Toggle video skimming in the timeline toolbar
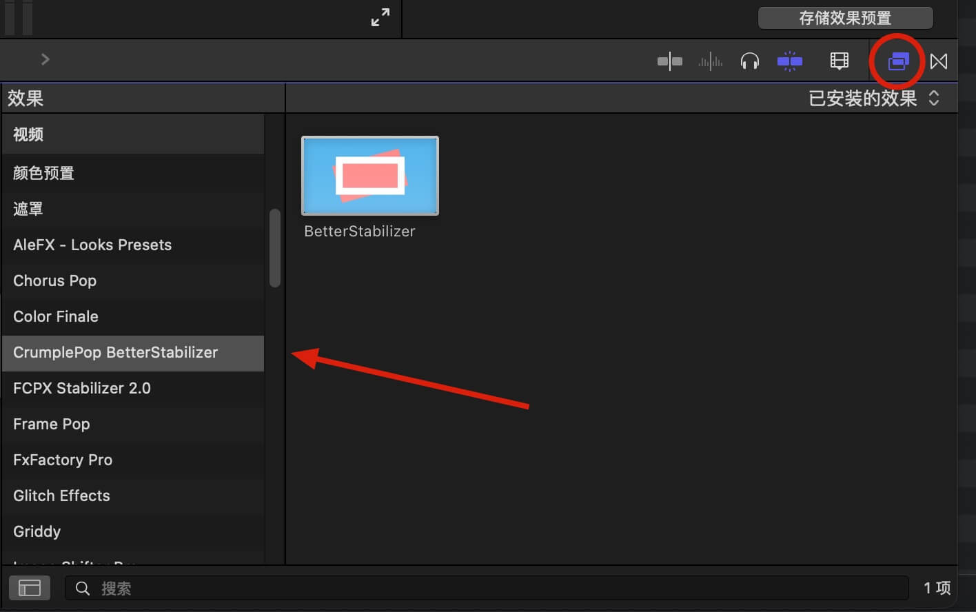Screen dimensions: 976x612 point(669,62)
